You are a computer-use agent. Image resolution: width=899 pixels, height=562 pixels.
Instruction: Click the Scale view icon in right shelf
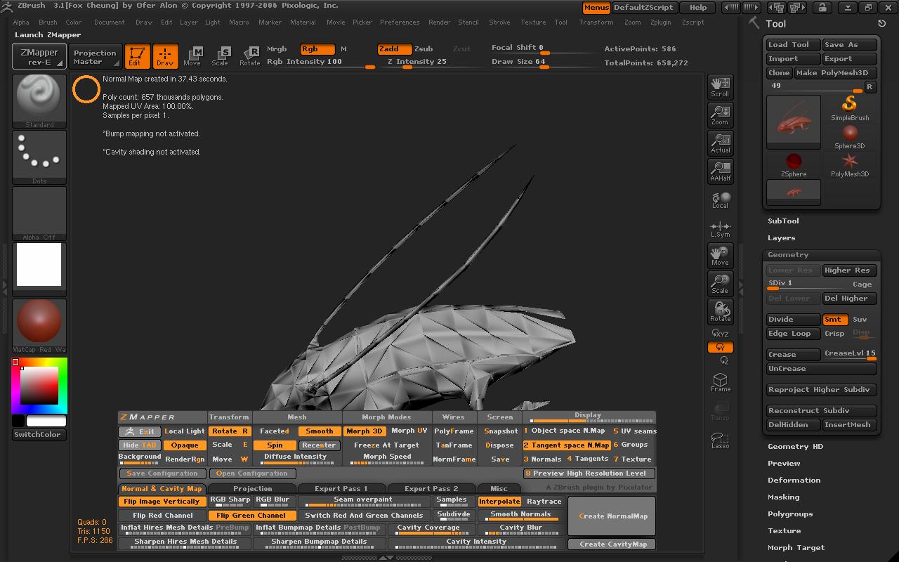click(720, 283)
